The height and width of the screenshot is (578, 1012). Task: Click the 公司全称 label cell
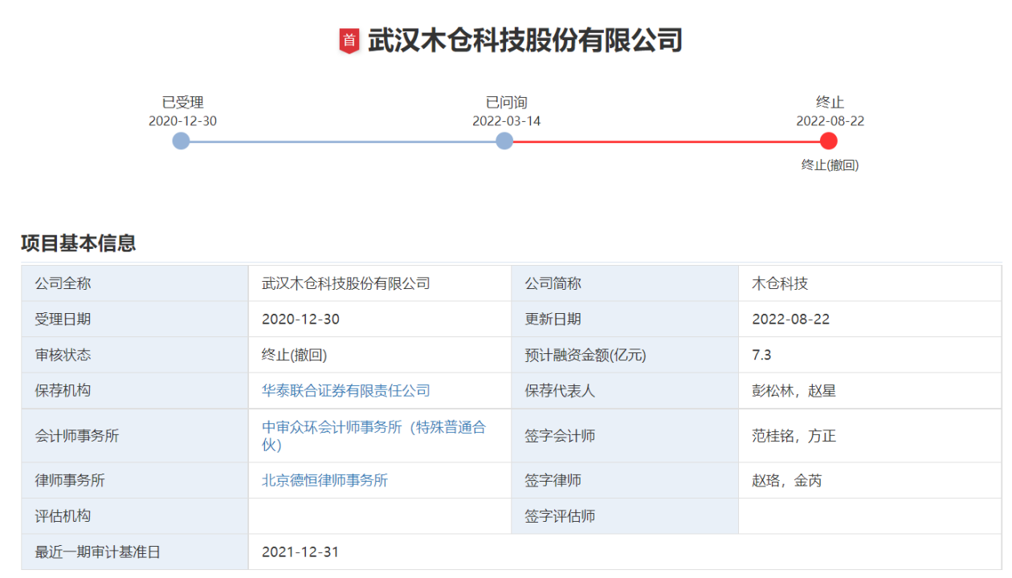(x=135, y=283)
